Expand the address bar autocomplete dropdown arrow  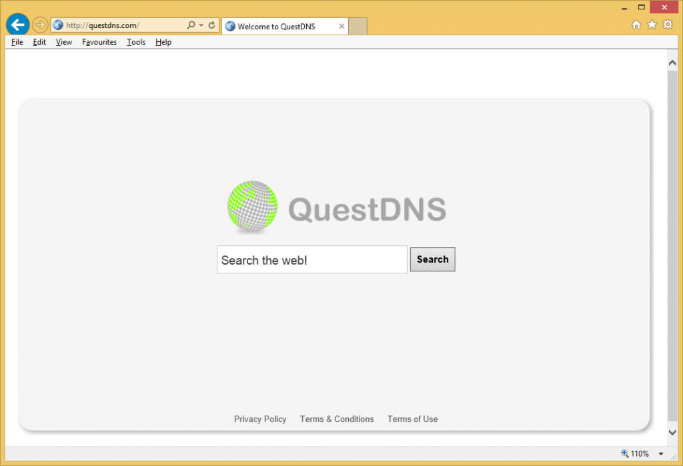[x=201, y=25]
